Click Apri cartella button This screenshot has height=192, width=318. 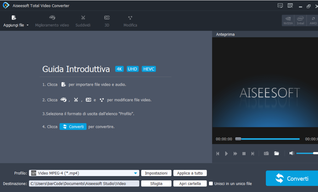click(x=190, y=183)
